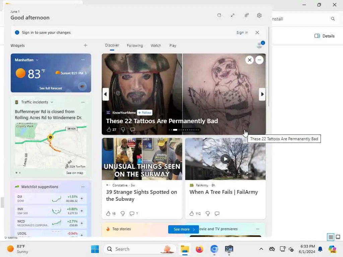The width and height of the screenshot is (343, 257).
Task: Add INX to watchlist
Action: tap(82, 211)
